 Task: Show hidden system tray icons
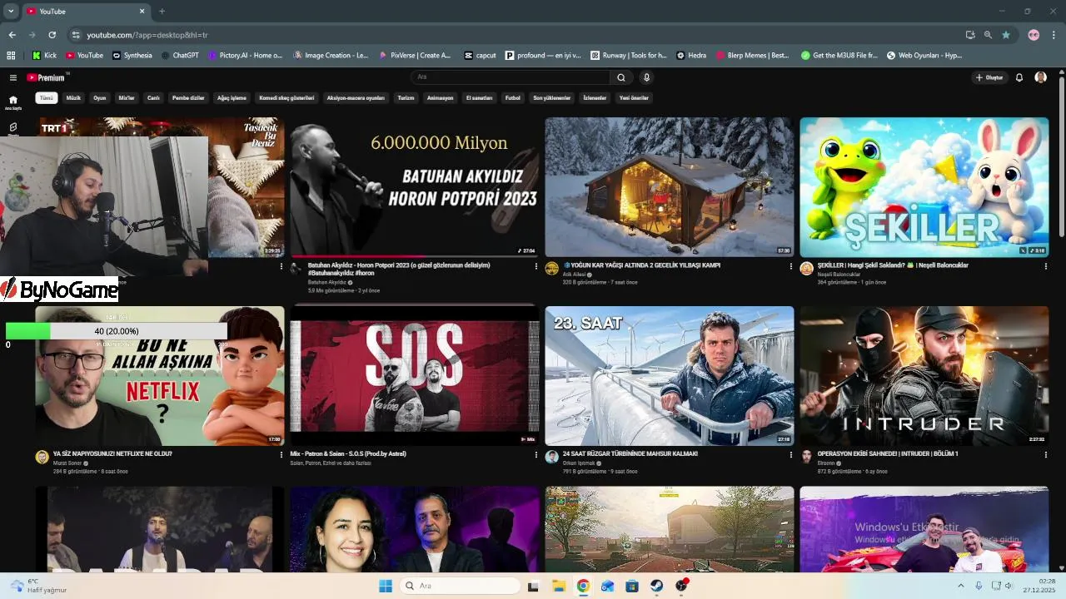pos(961,586)
